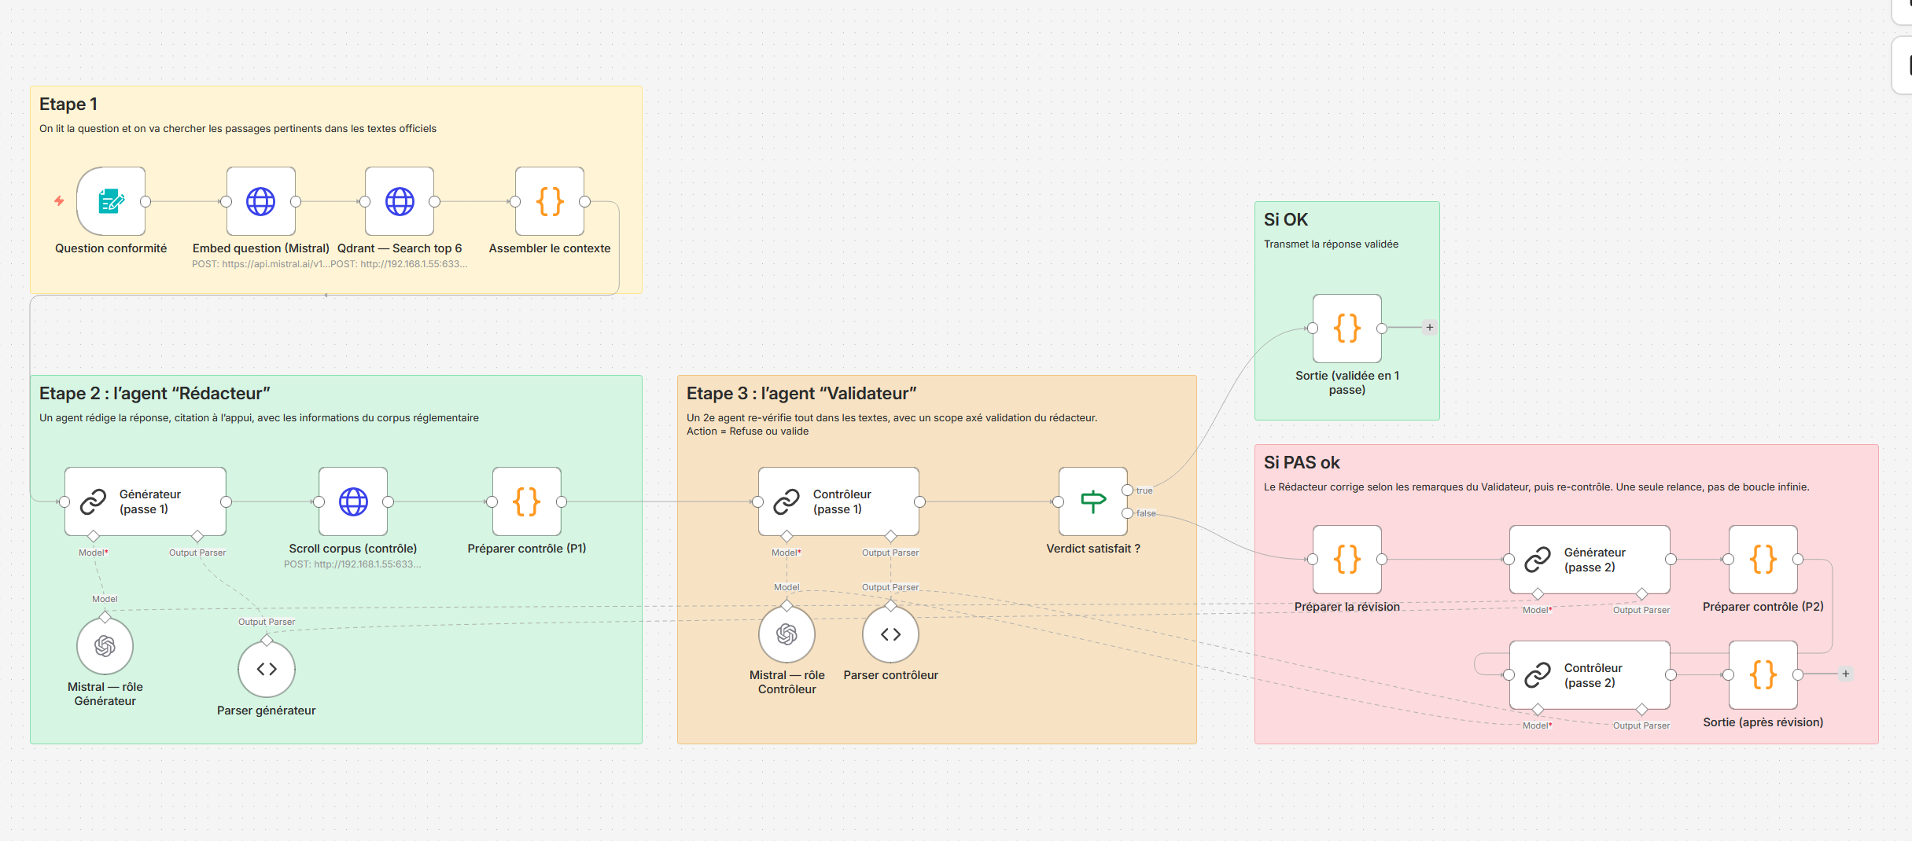Image resolution: width=1912 pixels, height=841 pixels.
Task: Select the Parser générateur node
Action: [267, 669]
